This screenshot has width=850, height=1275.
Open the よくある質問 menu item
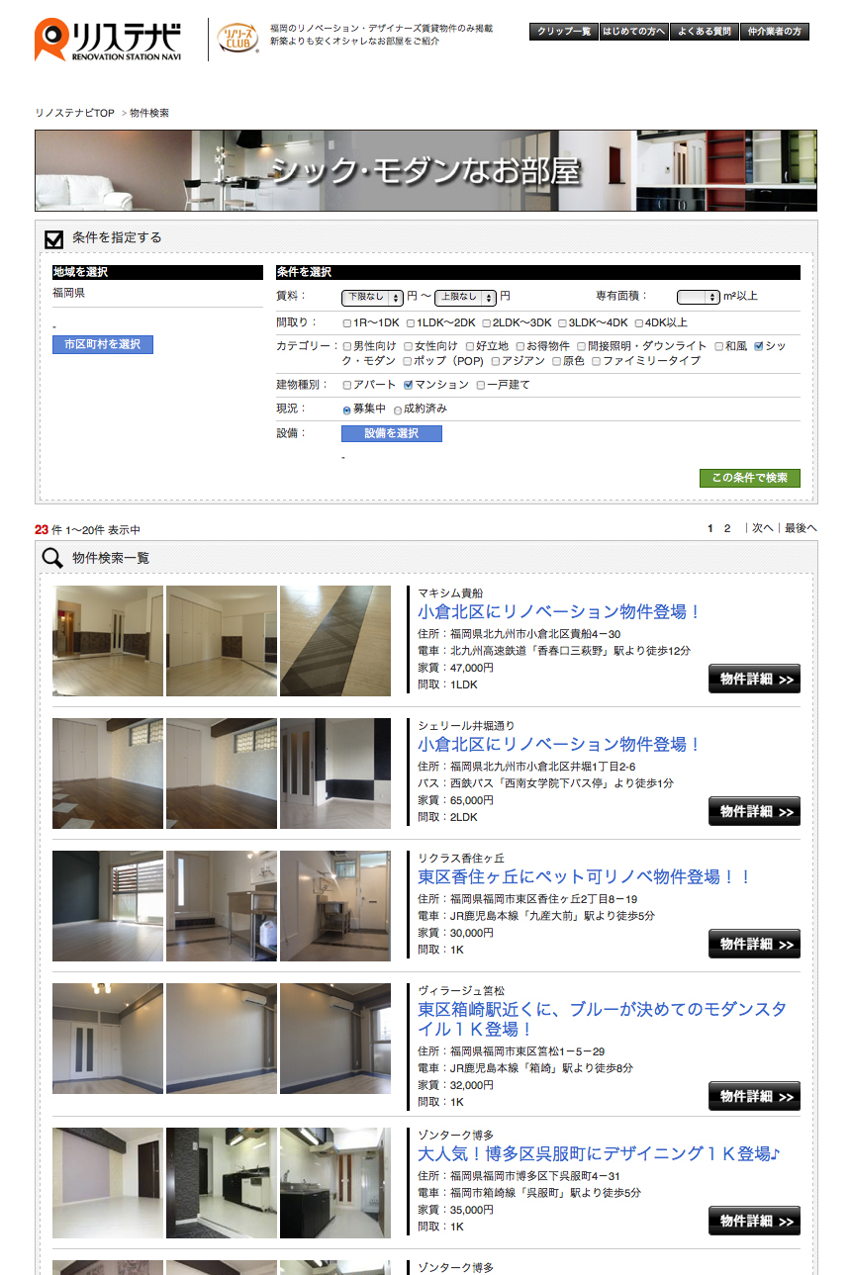point(704,32)
